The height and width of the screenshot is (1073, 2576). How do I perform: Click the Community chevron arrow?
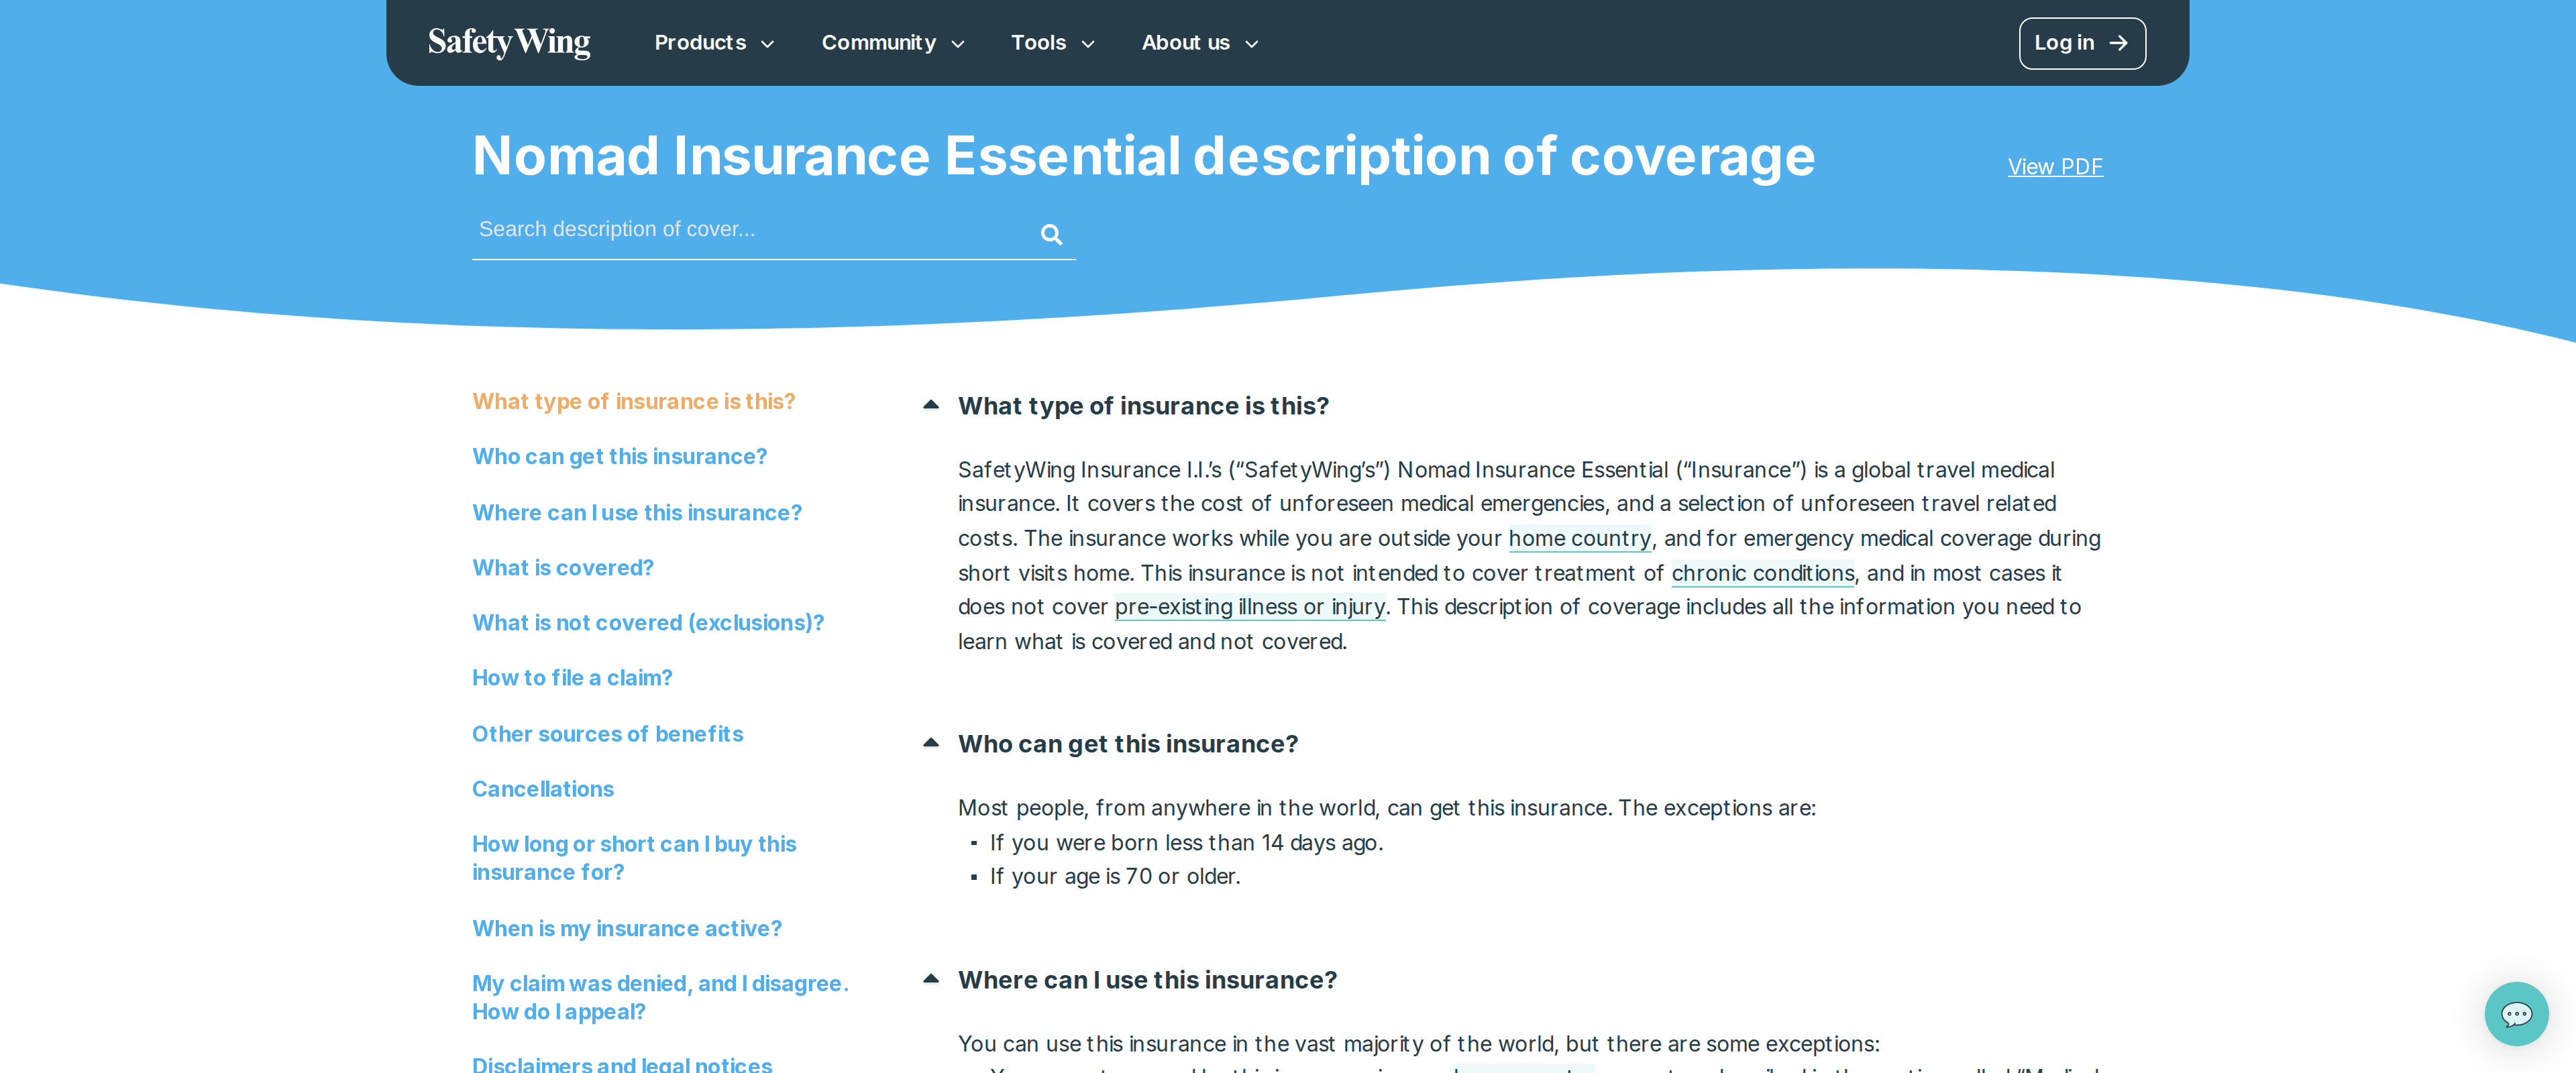click(x=957, y=44)
